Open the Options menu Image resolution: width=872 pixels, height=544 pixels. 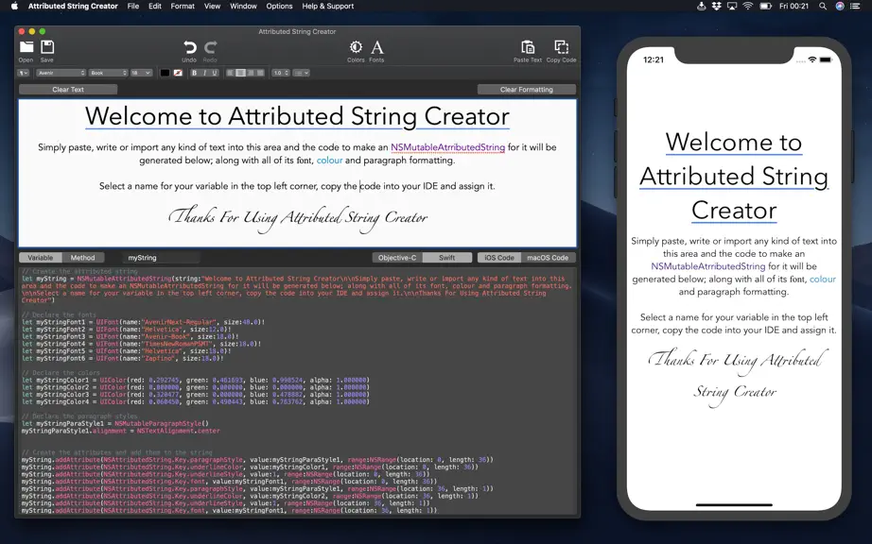tap(279, 6)
